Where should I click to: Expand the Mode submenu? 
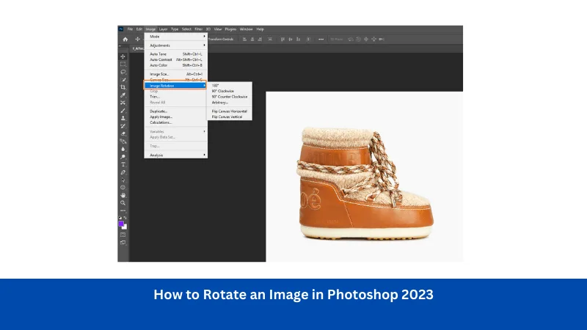(x=175, y=37)
